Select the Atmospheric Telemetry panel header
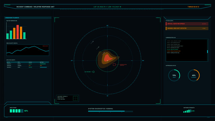Viewport: 215px width, 121px height. [x=28, y=18]
